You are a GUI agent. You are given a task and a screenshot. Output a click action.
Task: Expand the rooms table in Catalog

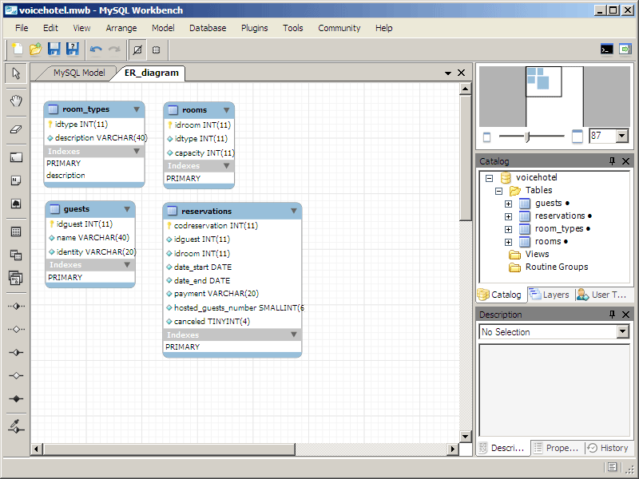(x=508, y=242)
